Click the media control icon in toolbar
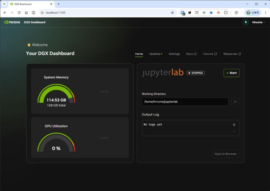 click(237, 12)
